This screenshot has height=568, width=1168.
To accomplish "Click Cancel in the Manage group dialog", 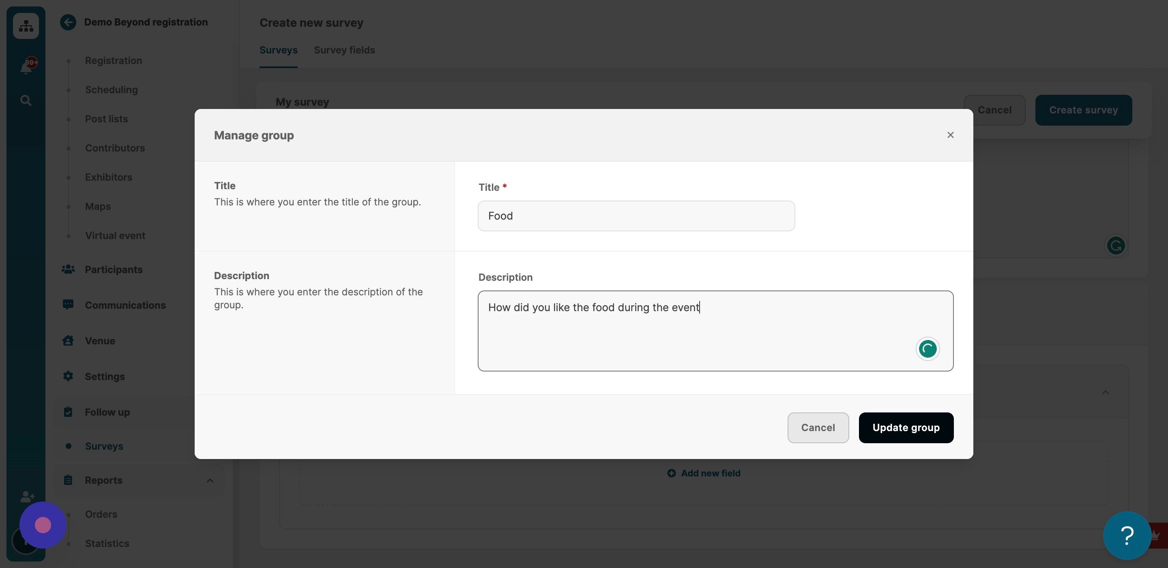I will point(818,427).
